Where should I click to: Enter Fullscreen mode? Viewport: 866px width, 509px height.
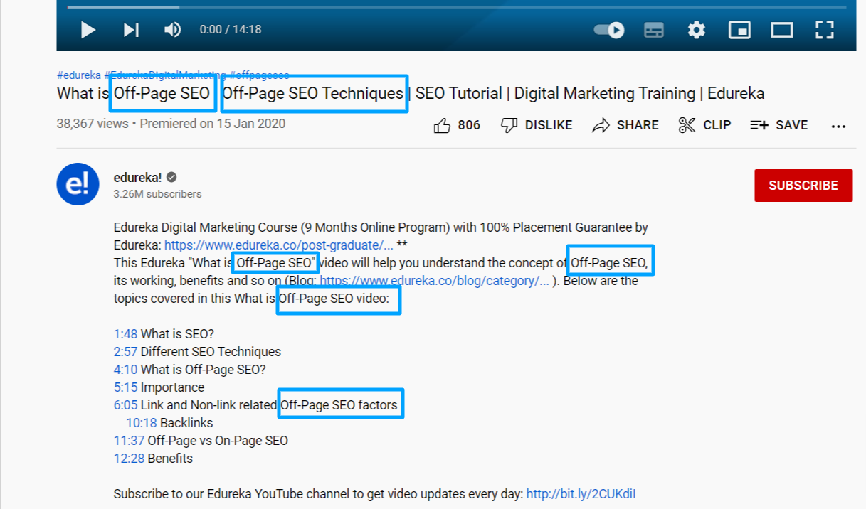[824, 30]
